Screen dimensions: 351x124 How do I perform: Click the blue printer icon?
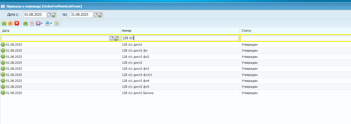[47, 23]
